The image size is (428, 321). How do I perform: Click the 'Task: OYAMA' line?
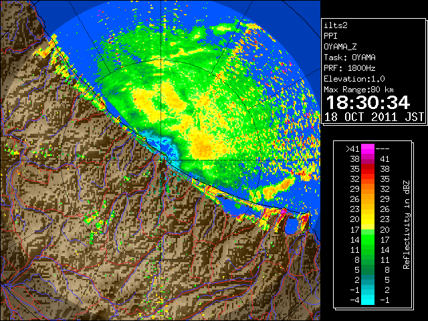tap(350, 58)
